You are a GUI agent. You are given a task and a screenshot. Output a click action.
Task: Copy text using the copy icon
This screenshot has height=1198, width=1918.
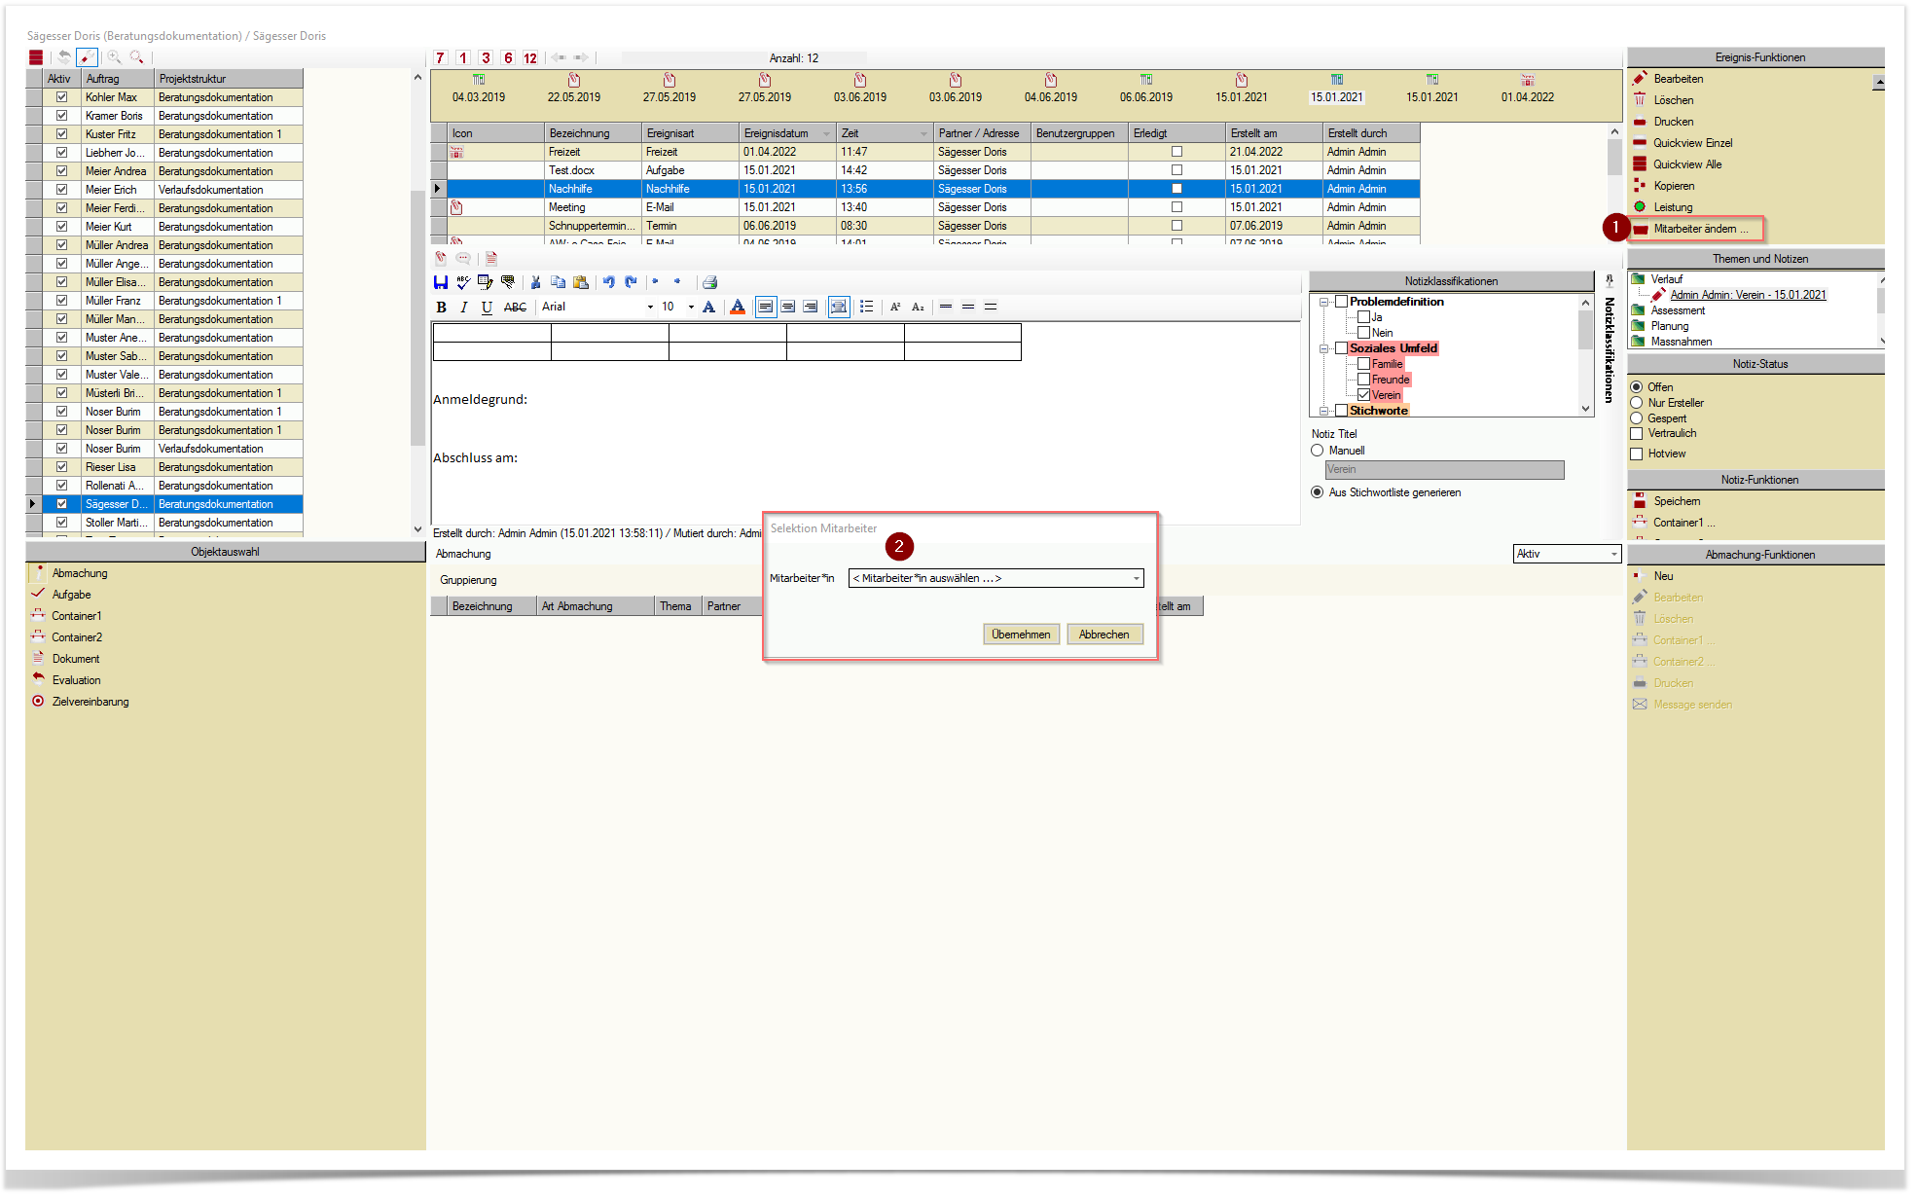tap(558, 282)
